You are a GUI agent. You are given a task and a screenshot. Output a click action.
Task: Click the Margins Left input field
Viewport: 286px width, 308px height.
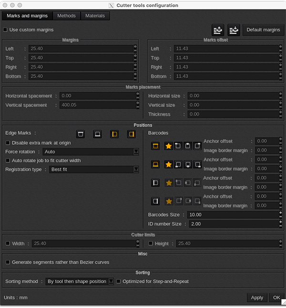click(81, 49)
